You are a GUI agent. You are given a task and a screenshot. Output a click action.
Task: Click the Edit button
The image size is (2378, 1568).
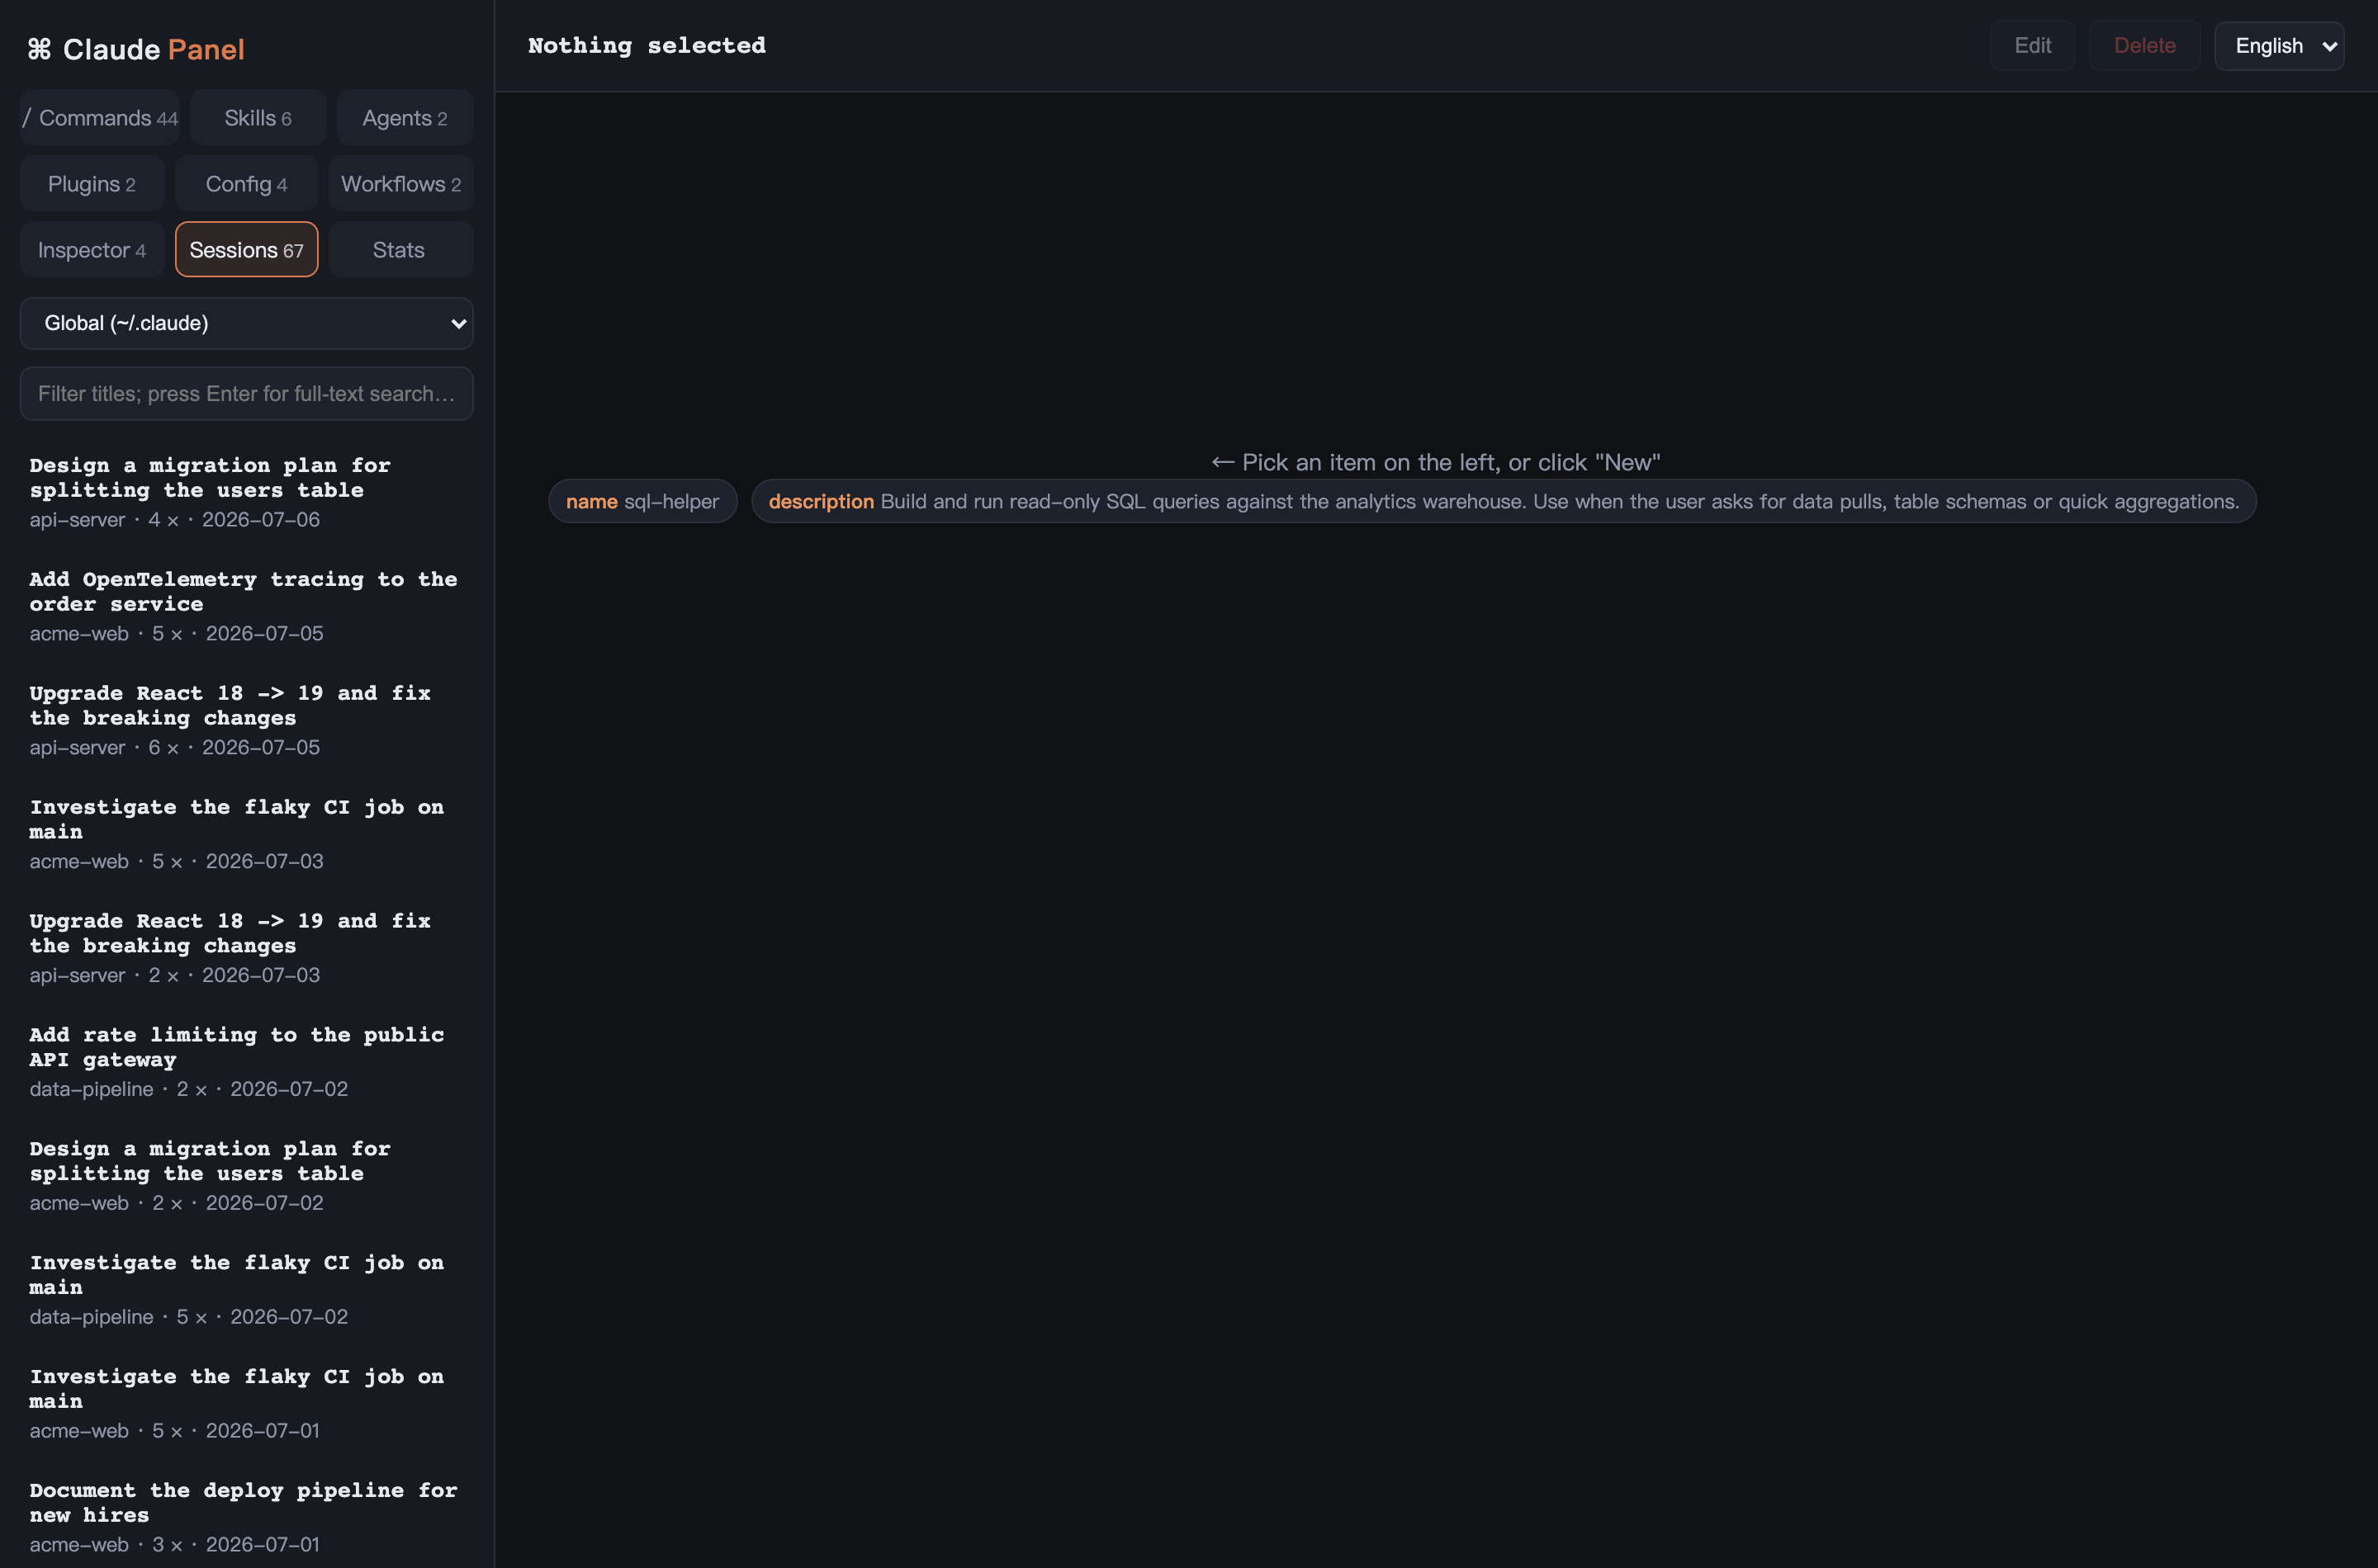[2032, 46]
